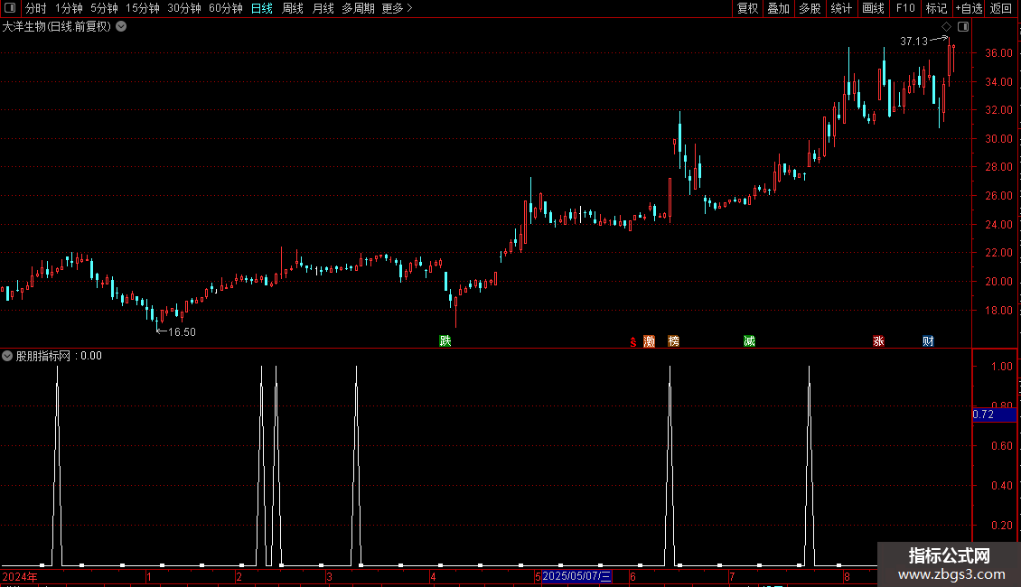Open the 多周期 multi-period view

point(358,8)
